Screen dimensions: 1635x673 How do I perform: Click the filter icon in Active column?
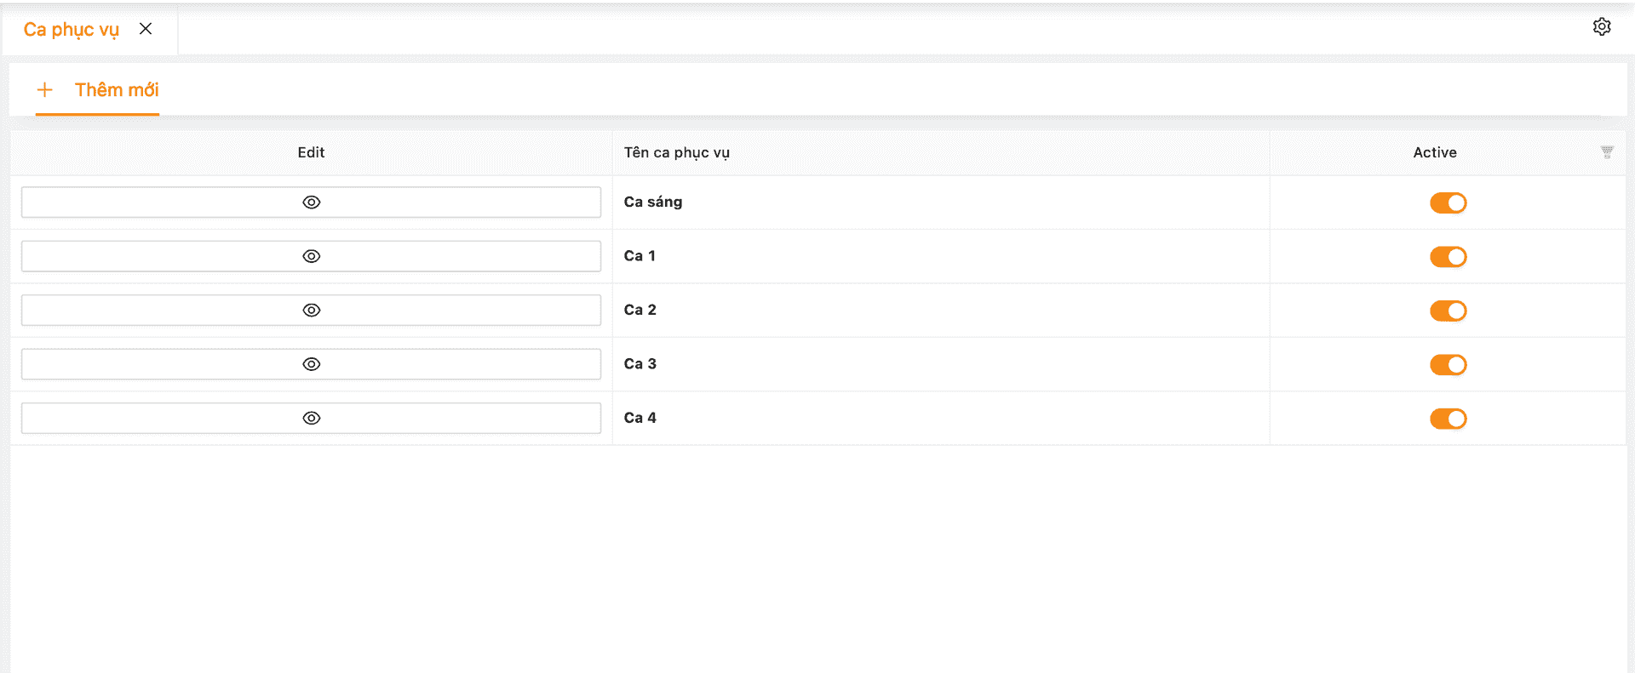pyautogui.click(x=1607, y=152)
